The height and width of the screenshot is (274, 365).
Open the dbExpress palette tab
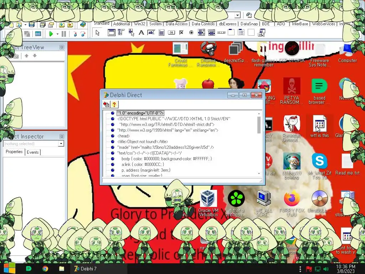pos(227,24)
